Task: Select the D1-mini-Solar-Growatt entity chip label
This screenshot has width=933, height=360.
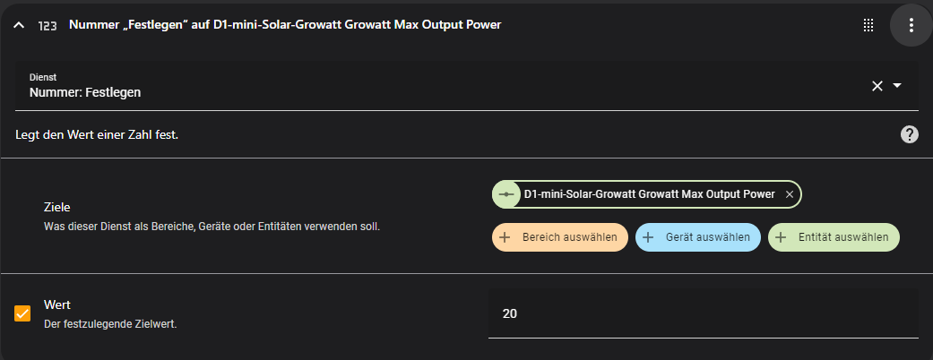Action: point(649,194)
